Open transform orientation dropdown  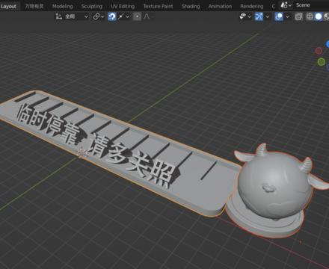72,16
